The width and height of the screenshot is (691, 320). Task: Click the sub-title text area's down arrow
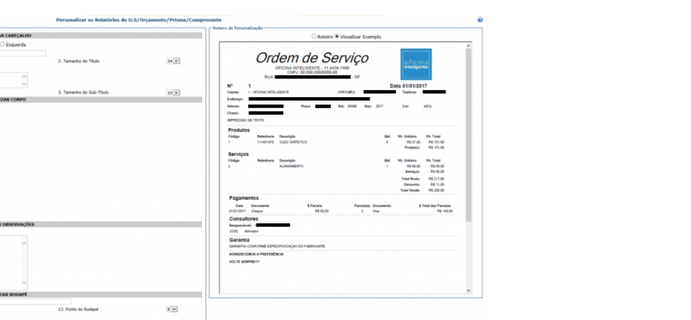pos(24,84)
